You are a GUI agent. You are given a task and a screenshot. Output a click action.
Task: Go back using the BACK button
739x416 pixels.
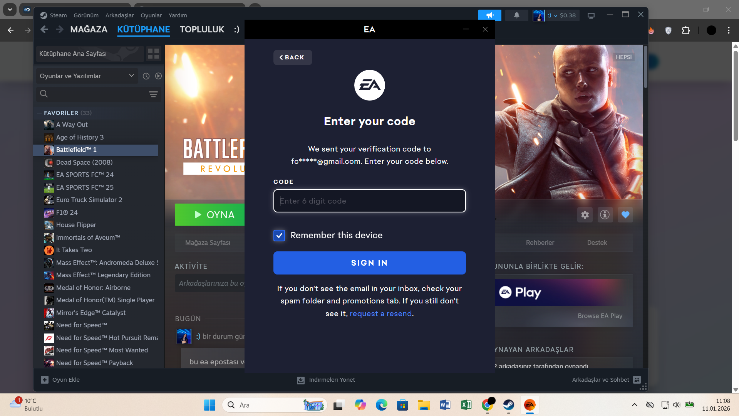pos(293,57)
